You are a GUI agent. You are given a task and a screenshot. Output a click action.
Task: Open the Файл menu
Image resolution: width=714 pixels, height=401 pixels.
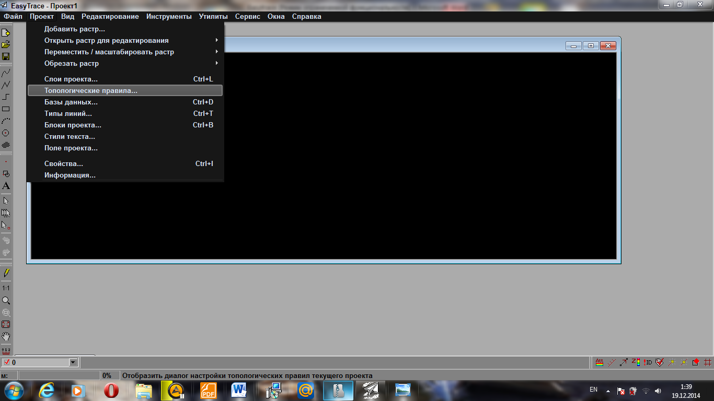pos(13,16)
